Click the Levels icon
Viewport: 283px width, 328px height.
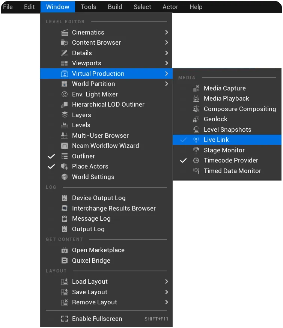[x=65, y=125]
